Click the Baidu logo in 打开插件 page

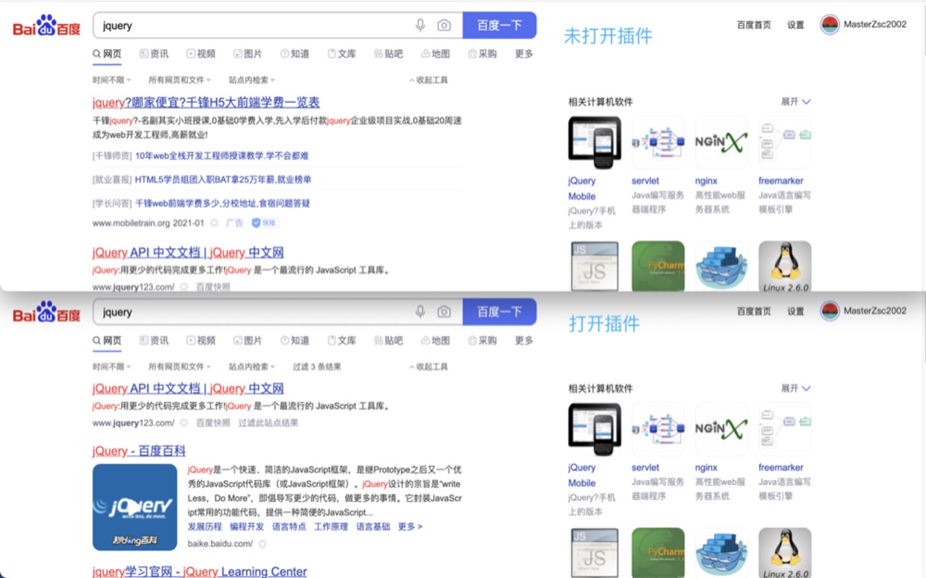tap(47, 313)
